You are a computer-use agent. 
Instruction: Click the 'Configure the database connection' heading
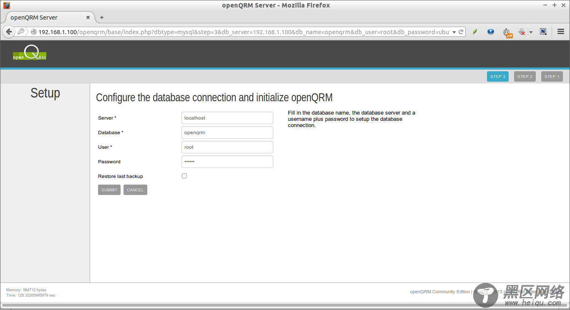click(214, 97)
